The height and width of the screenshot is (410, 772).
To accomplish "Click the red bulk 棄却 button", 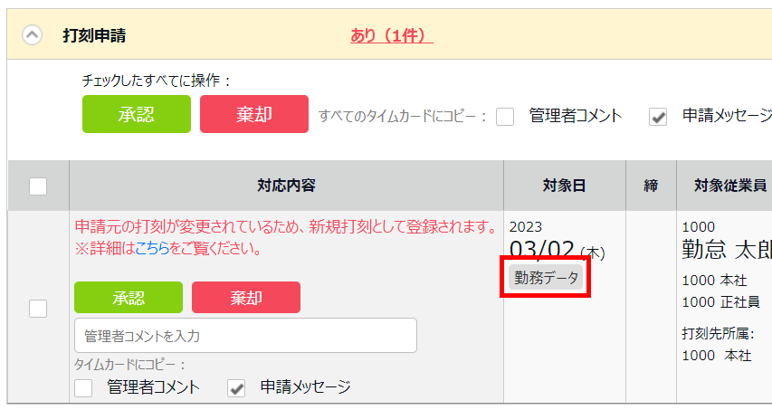I will pos(254,114).
